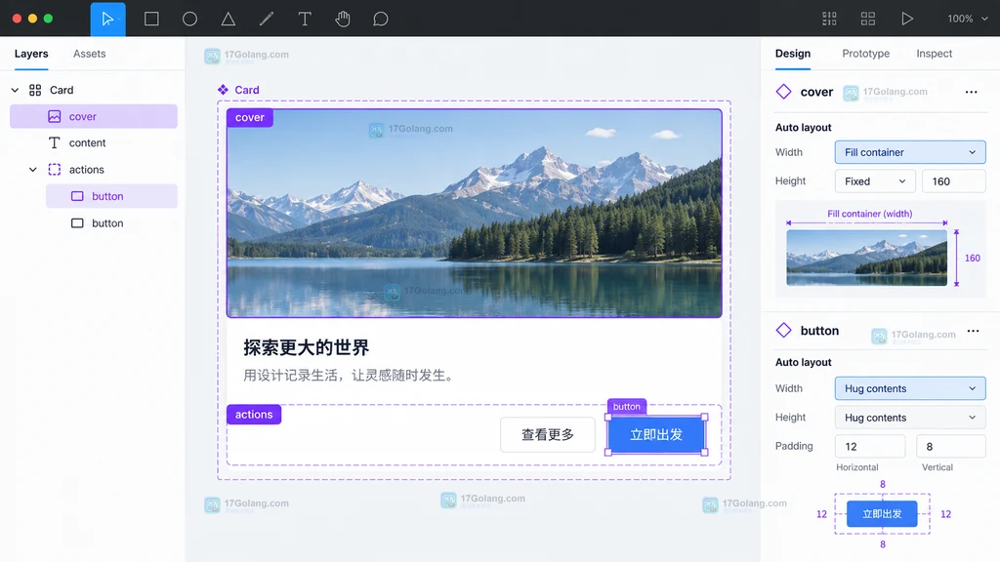Image resolution: width=1000 pixels, height=562 pixels.
Task: Click the 查看更多 button on canvas
Action: click(x=548, y=434)
